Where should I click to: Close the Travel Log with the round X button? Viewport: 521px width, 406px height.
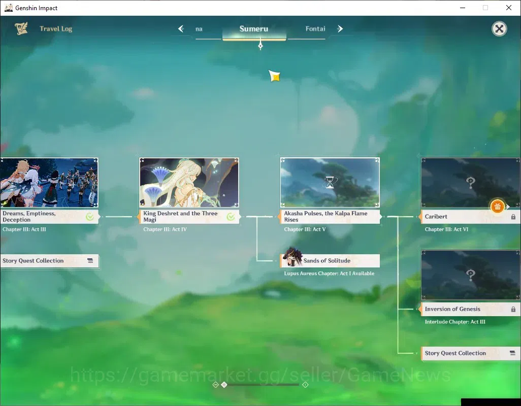click(499, 29)
